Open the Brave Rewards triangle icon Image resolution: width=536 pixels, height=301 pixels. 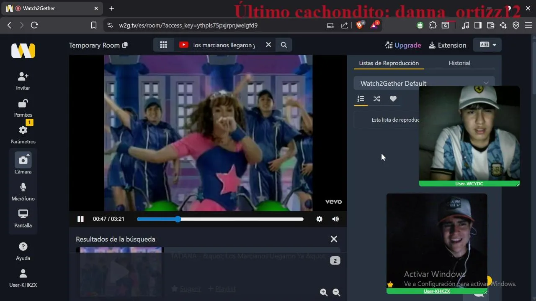click(374, 25)
